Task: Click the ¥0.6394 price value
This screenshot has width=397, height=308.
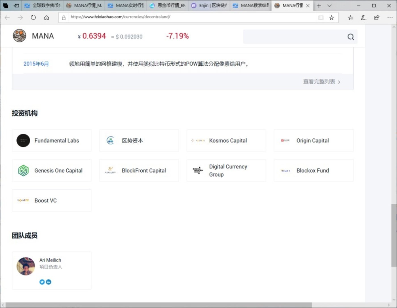Action: point(92,36)
